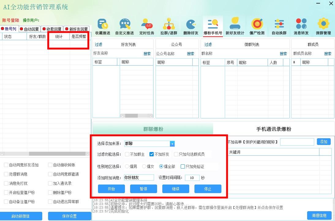This screenshot has height=221, width=335.
Task: Open the 消息转发 tool
Action: pyautogui.click(x=301, y=27)
